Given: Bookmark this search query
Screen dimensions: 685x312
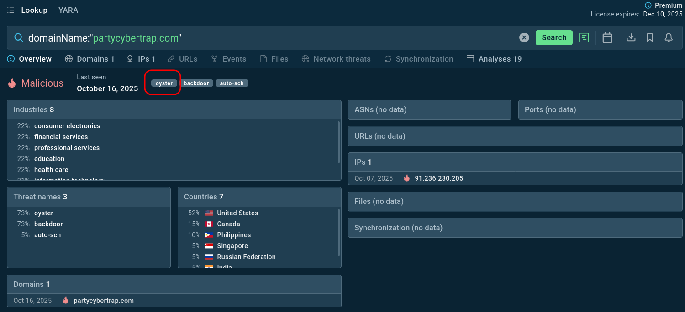Looking at the screenshot, I should tap(650, 38).
